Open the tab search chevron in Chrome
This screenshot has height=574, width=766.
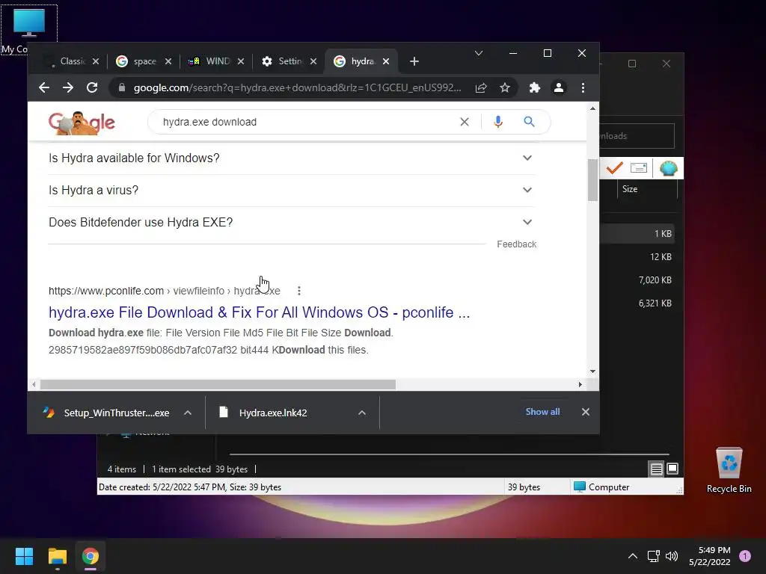479,53
